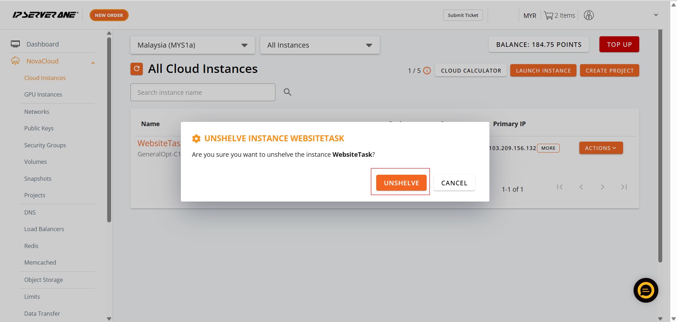The height and width of the screenshot is (322, 677).
Task: Open Cloud Instances in sidebar
Action: pyautogui.click(x=45, y=78)
